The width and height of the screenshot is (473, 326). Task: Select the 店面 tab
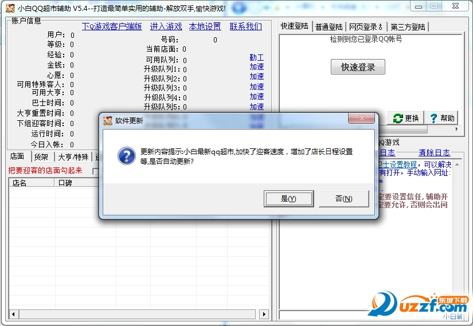coord(17,156)
